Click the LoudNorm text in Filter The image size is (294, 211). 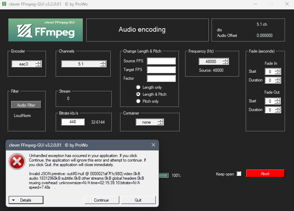22,116
